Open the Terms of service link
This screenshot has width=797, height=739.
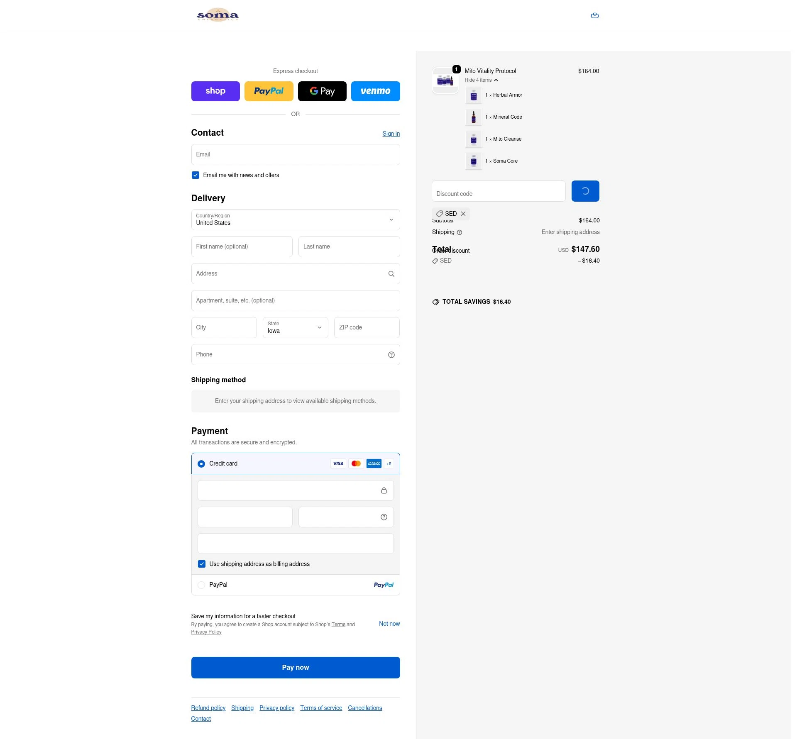(x=321, y=708)
